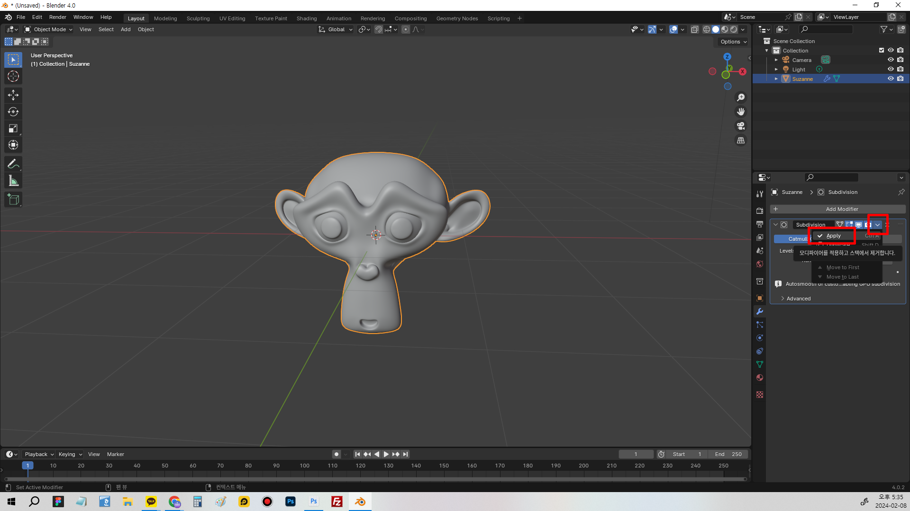Open the Physics properties tab
Viewport: 910px width, 511px height.
pyautogui.click(x=760, y=338)
